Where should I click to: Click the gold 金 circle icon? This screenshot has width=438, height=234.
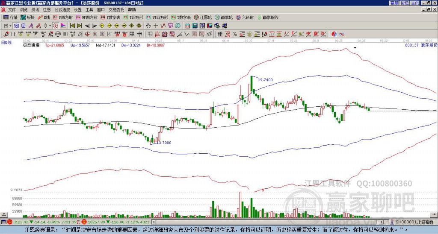coord(249,34)
